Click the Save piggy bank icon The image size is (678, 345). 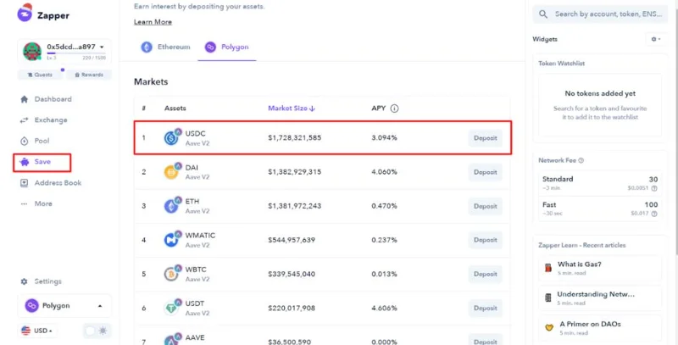pyautogui.click(x=25, y=162)
